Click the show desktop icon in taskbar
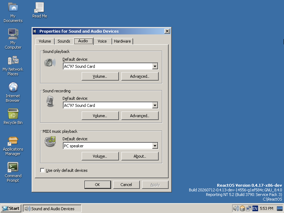The height and width of the screenshot is (213, 284). [280, 209]
